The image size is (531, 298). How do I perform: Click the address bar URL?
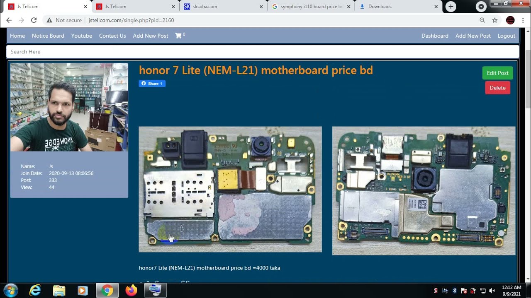(x=131, y=20)
